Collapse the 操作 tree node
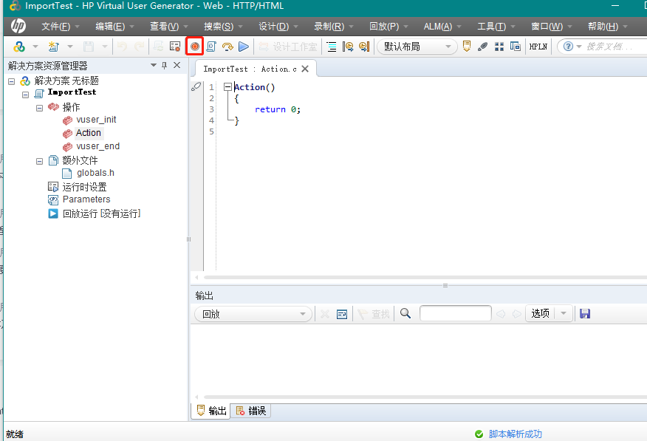This screenshot has width=647, height=441. [39, 107]
